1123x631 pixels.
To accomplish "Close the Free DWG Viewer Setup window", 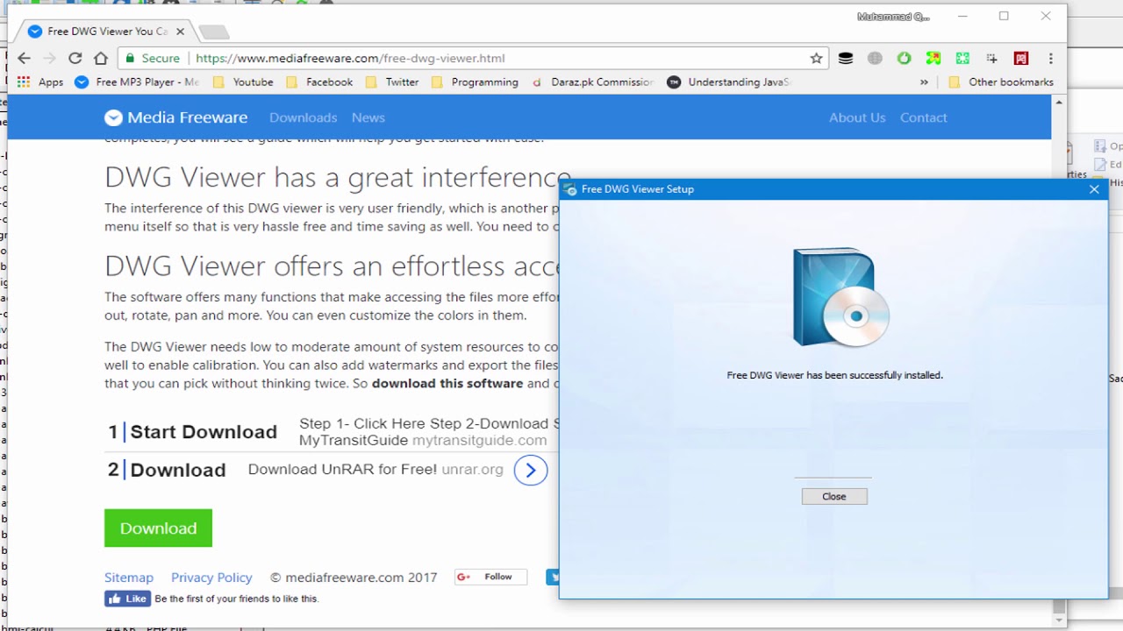I will pos(1094,189).
